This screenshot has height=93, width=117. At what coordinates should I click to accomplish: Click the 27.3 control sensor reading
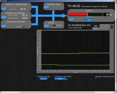pyautogui.click(x=25, y=15)
